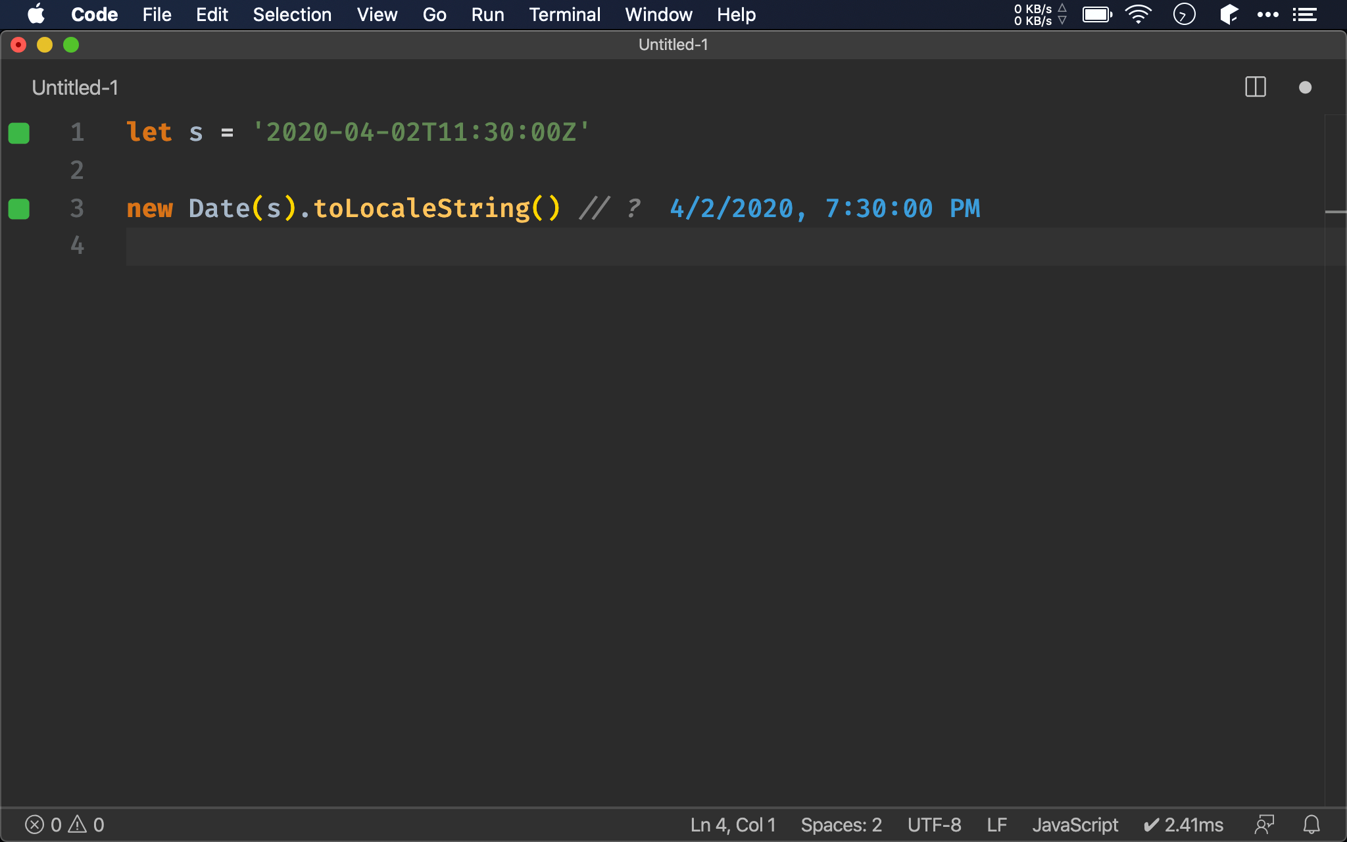
Task: Open the File menu
Action: click(x=157, y=14)
